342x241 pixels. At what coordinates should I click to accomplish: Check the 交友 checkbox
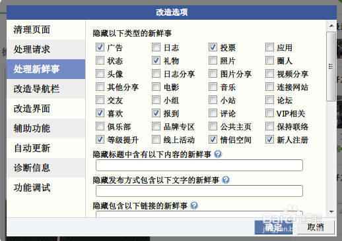tap(100, 100)
